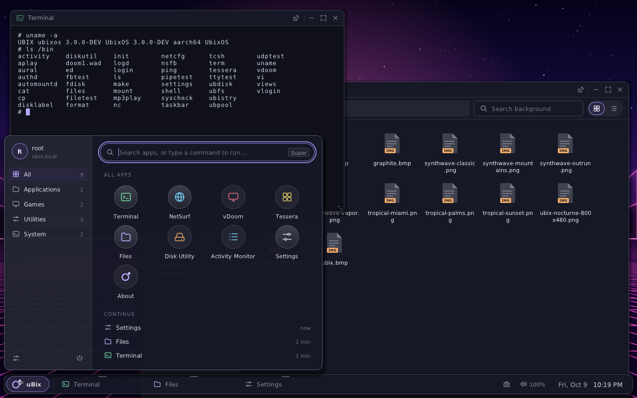The height and width of the screenshot is (398, 637).
Task: Switch Files window to list view
Action: (x=614, y=108)
